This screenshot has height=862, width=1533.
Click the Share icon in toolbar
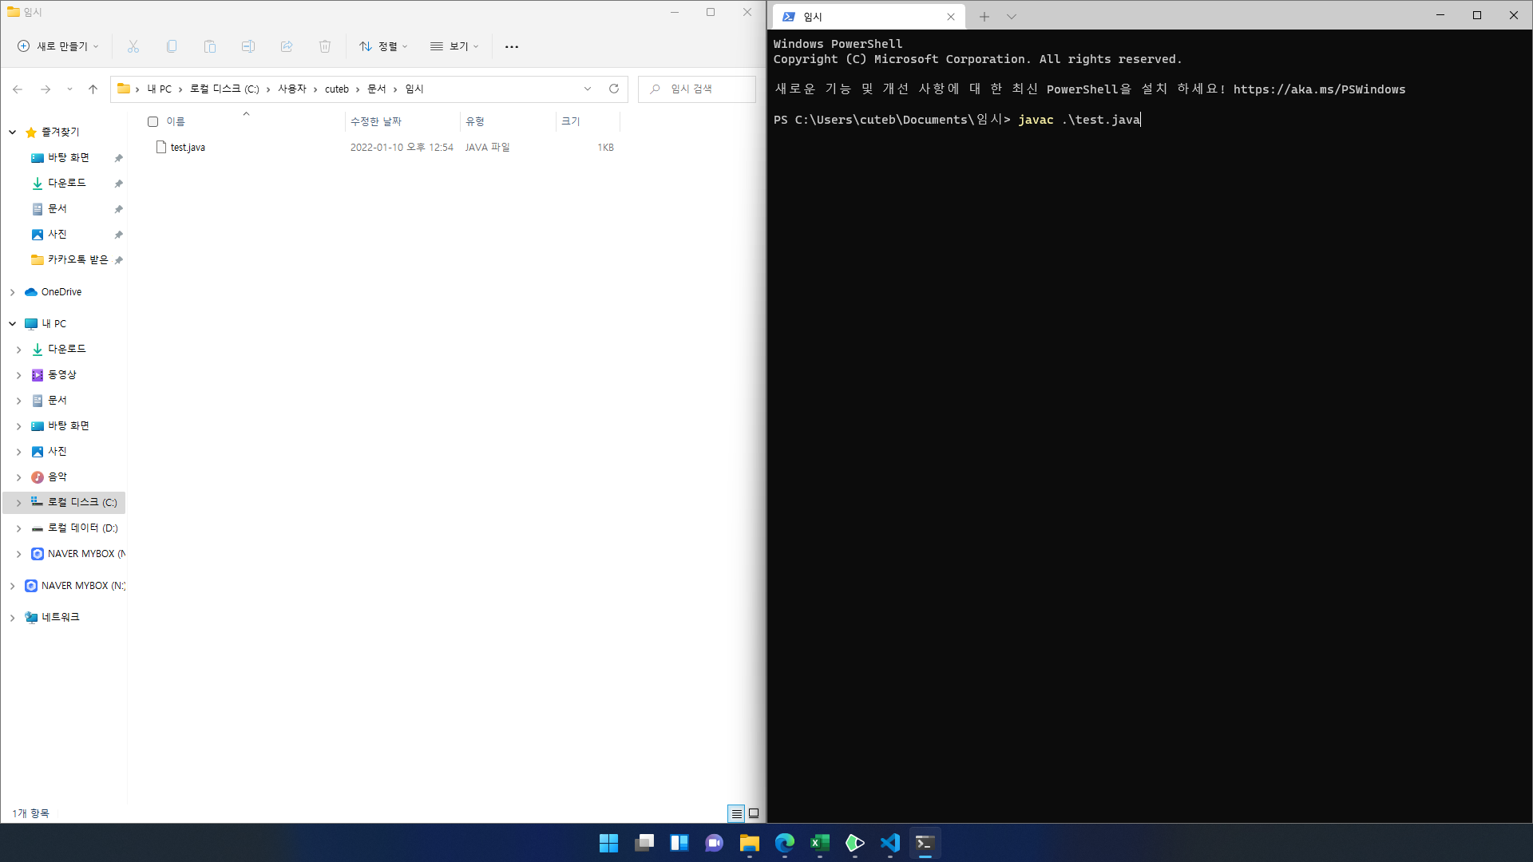287,46
